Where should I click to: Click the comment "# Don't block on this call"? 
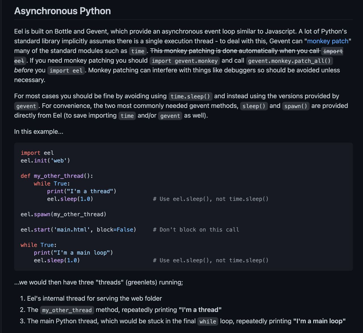(196, 229)
